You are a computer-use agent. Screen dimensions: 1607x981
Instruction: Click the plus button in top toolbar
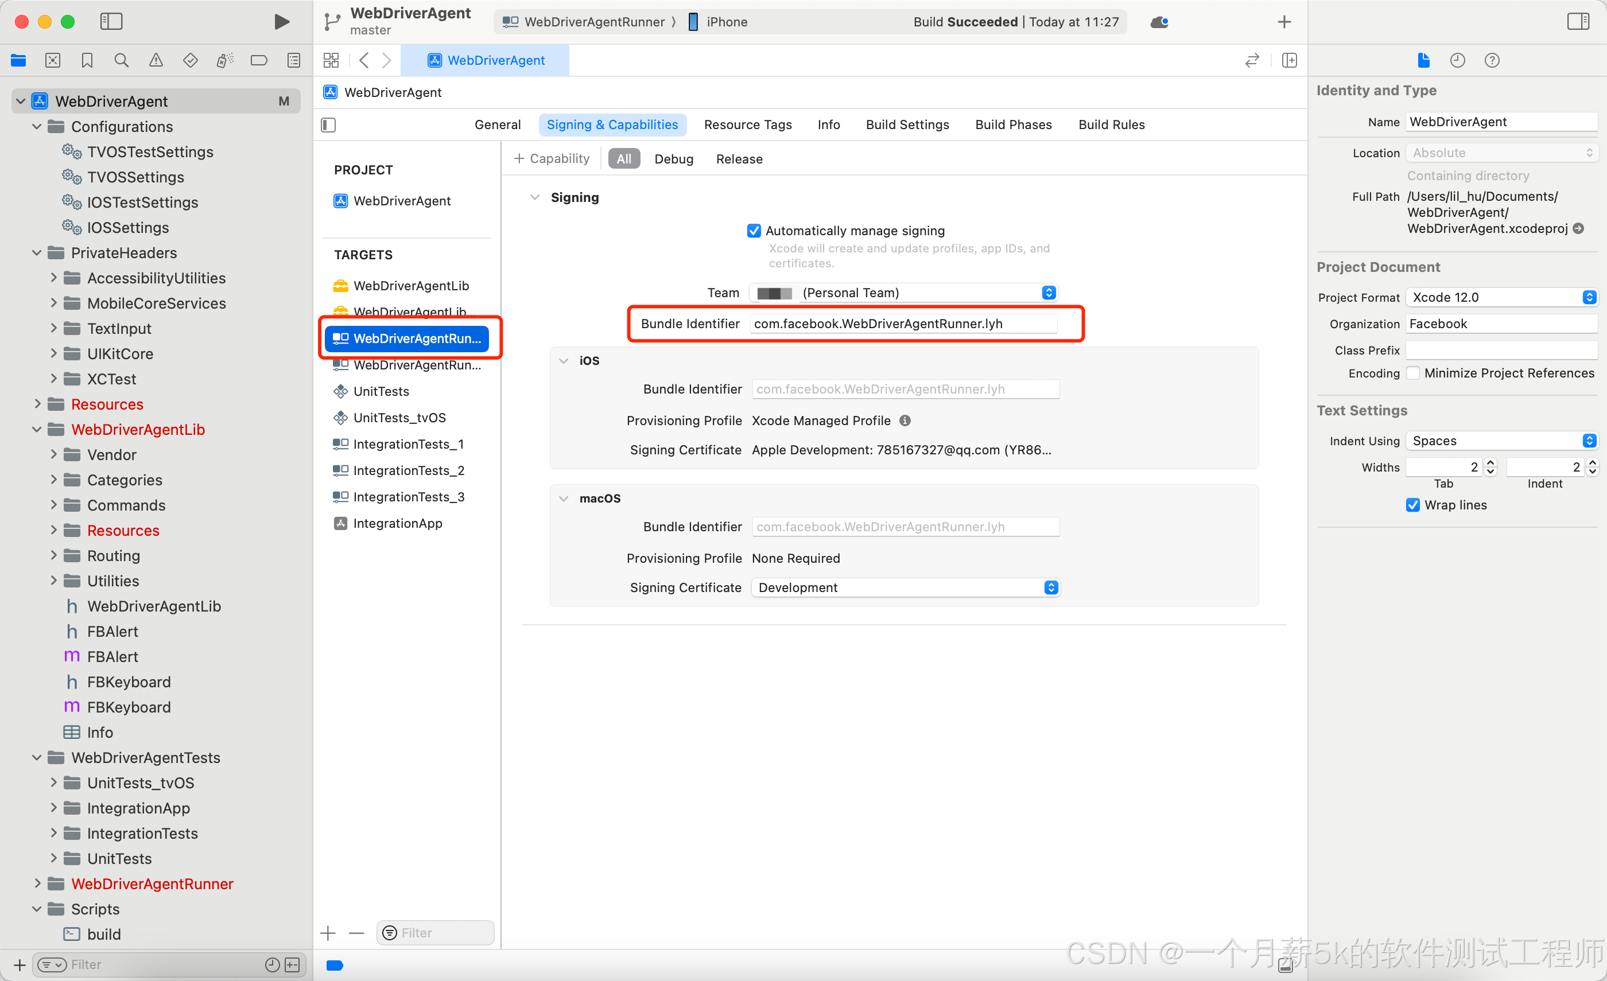click(1283, 22)
